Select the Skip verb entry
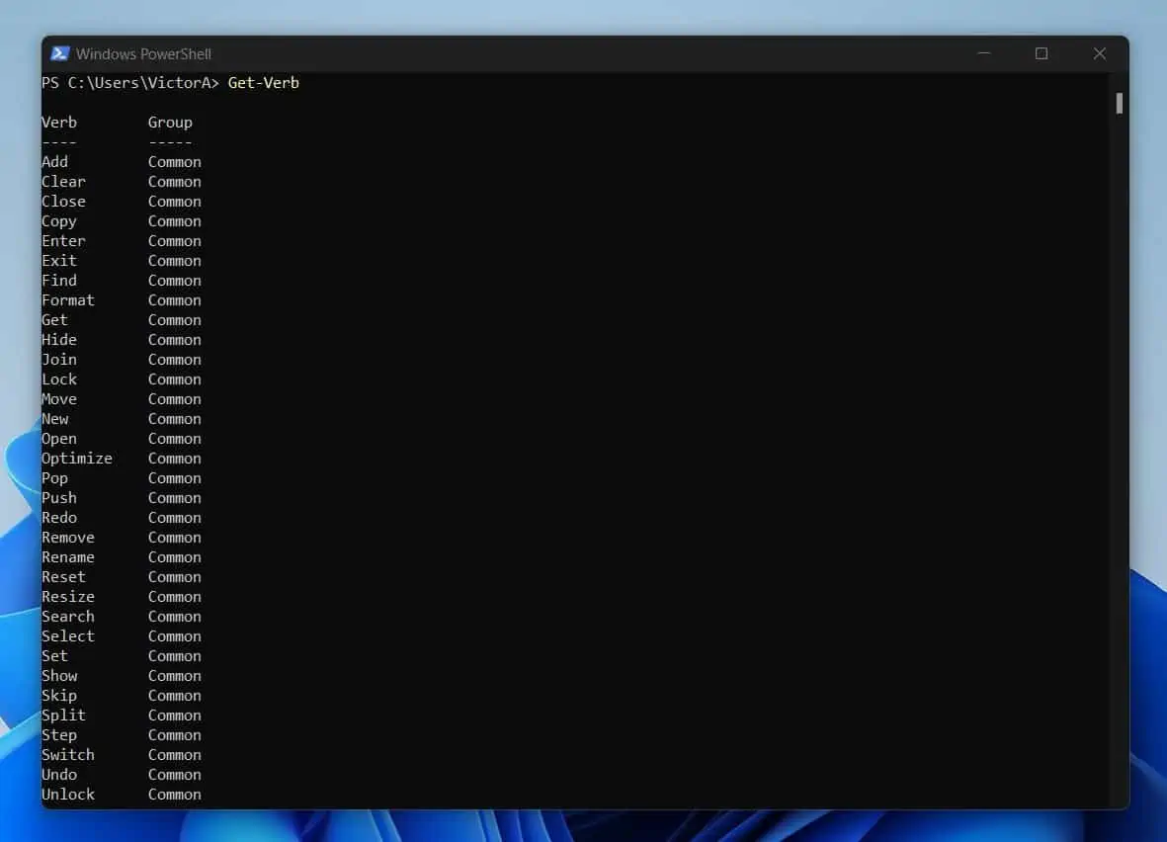 [59, 696]
